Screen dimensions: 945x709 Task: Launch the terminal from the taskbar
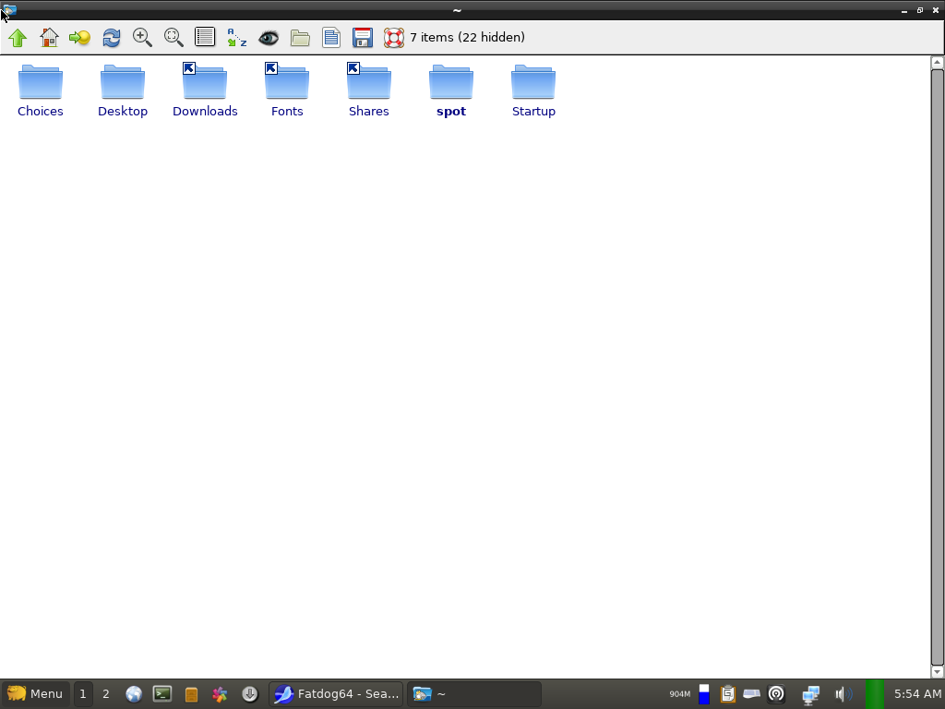coord(162,694)
